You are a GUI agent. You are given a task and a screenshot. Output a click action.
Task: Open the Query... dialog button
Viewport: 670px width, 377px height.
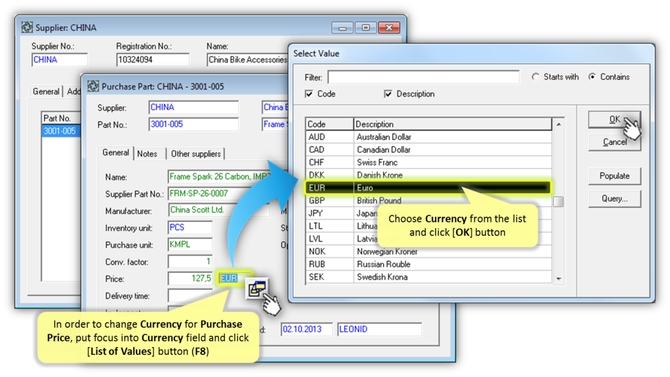pos(614,199)
